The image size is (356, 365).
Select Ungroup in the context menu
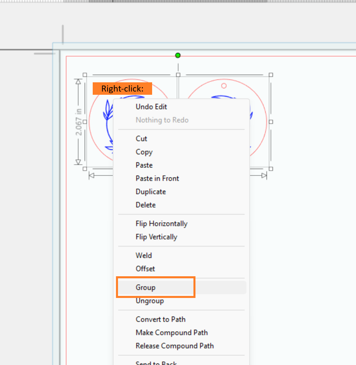tap(181, 301)
